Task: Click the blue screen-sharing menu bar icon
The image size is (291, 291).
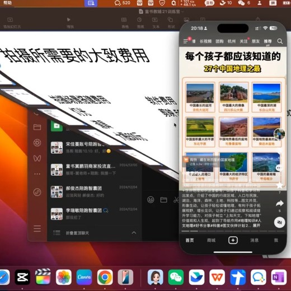Action: click(x=91, y=3)
